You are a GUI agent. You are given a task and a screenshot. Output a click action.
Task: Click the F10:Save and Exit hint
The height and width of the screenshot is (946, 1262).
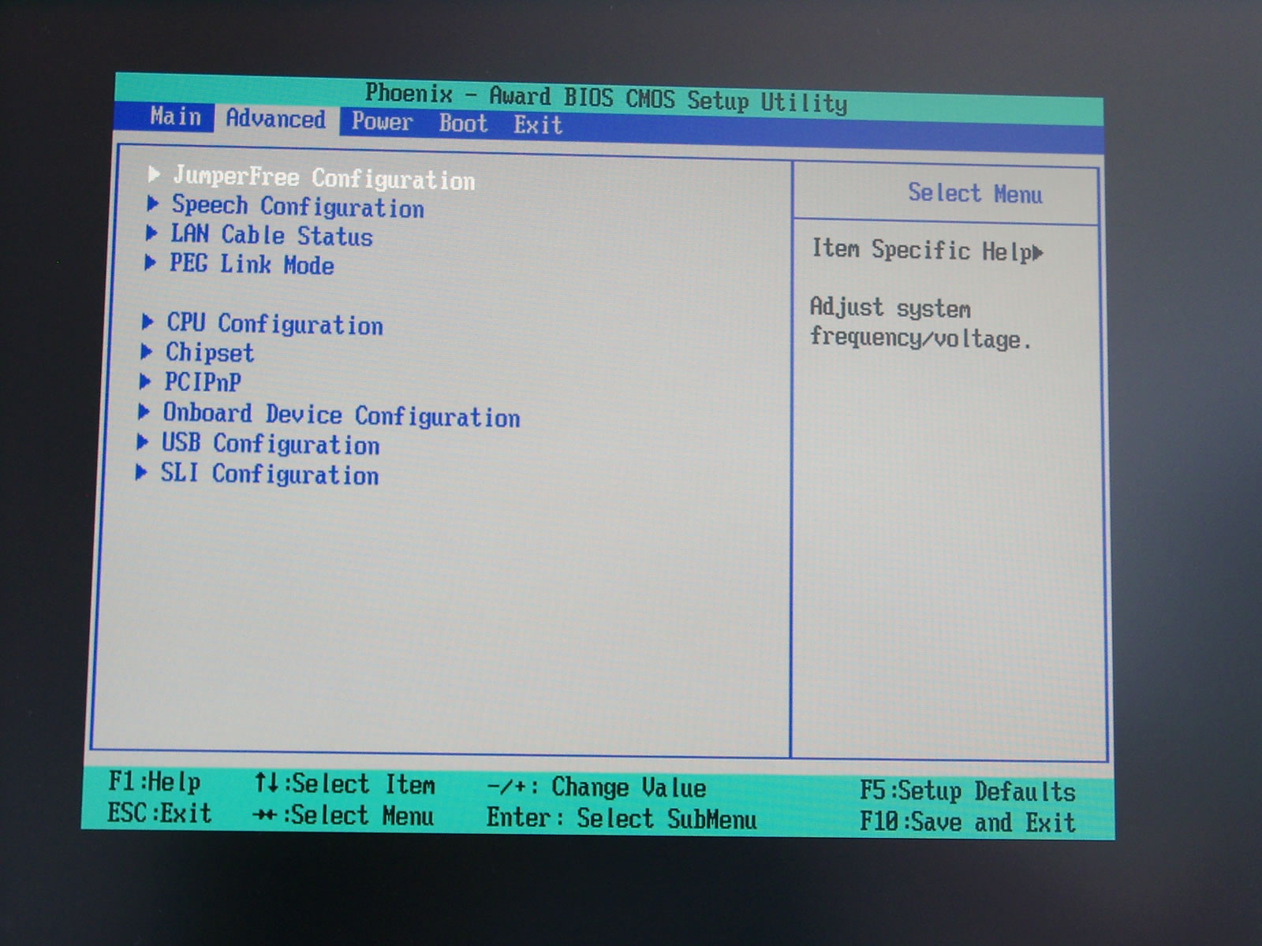pos(968,822)
